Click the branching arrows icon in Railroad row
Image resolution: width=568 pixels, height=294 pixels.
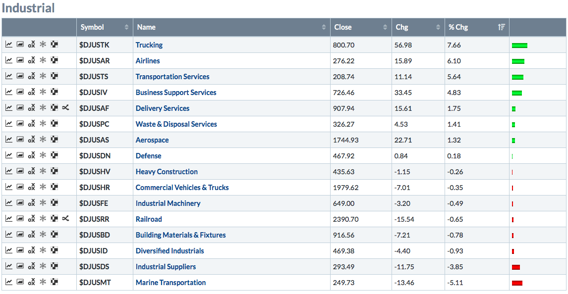click(66, 219)
